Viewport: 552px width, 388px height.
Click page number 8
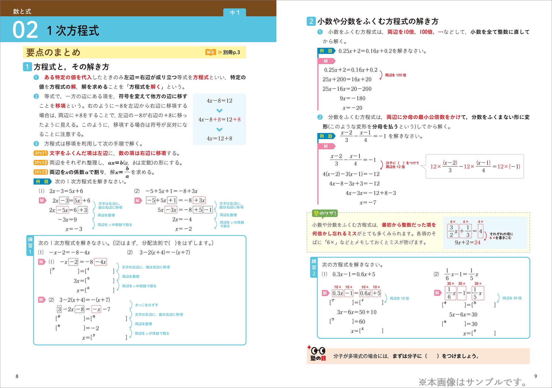click(x=17, y=376)
